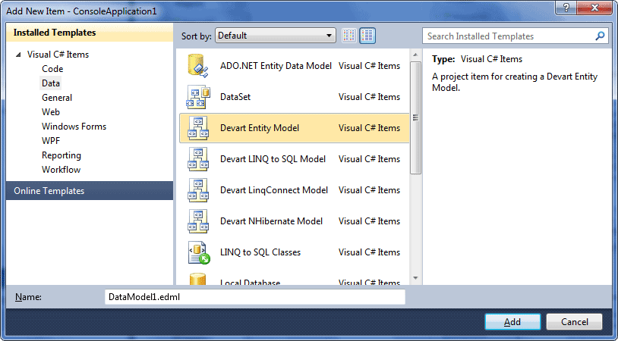Select Devart Entity Model name
618x341 pixels.
pyautogui.click(x=260, y=128)
